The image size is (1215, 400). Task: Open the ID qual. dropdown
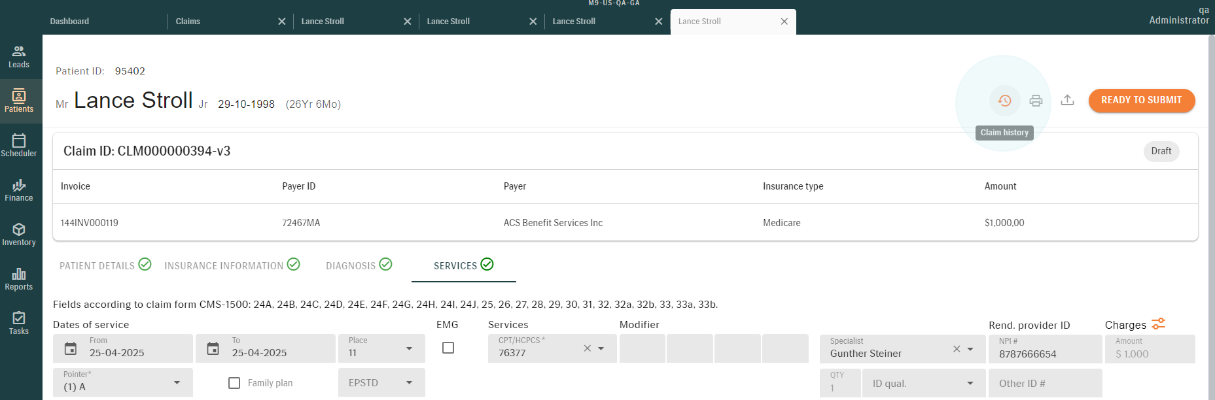[x=924, y=383]
